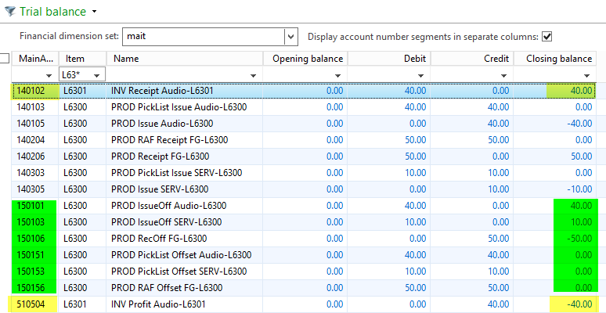
Task: Sort by the MainAccount column header
Action: (x=35, y=59)
